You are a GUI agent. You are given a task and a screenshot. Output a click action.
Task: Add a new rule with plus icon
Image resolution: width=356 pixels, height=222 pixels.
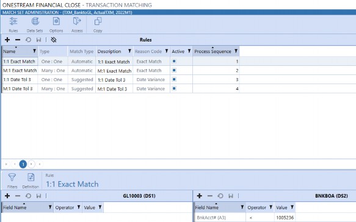pyautogui.click(x=7, y=40)
